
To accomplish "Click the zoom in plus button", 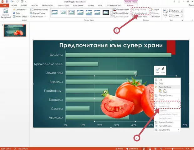I will 183,149.
